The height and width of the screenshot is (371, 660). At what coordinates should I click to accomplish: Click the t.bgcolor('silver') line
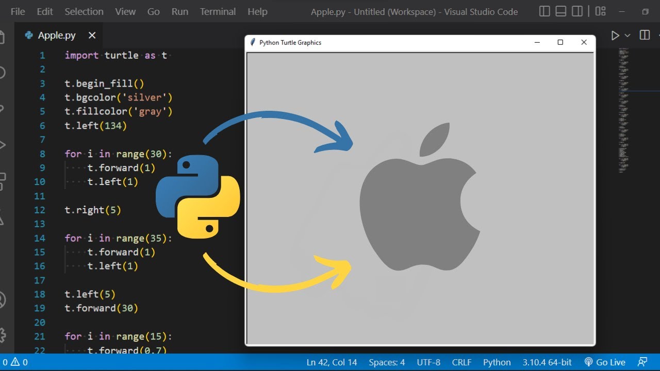[119, 97]
